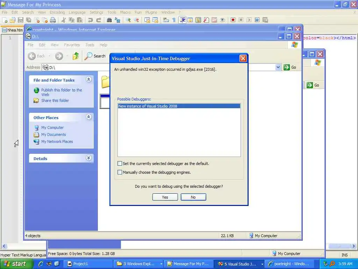358x269 pixels.
Task: Click Stop Recording macro icon
Action: click(x=241, y=20)
